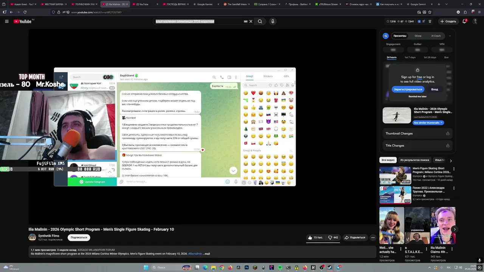Open Men's Figure Skating Short Program thumbnail
This screenshot has height=272, width=484.
(x=395, y=175)
